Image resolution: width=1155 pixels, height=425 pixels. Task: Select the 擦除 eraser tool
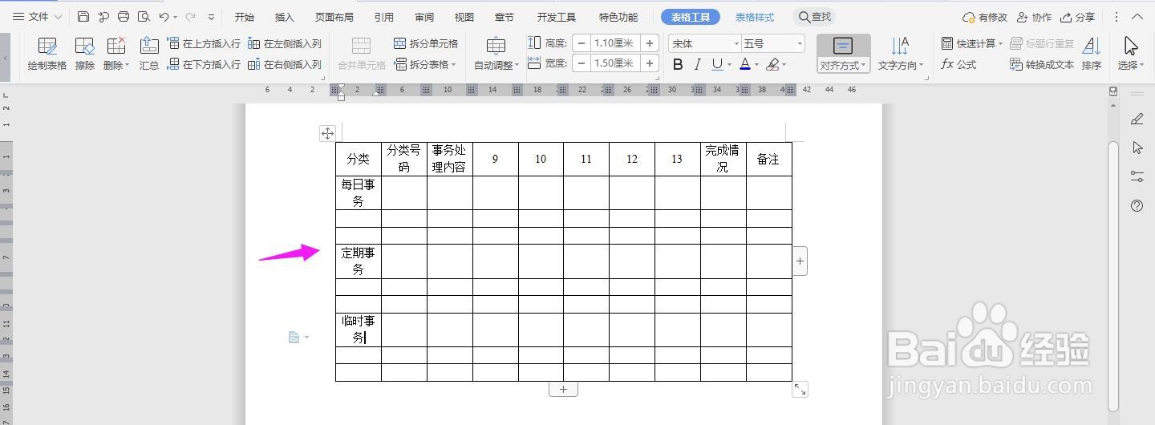(x=85, y=54)
